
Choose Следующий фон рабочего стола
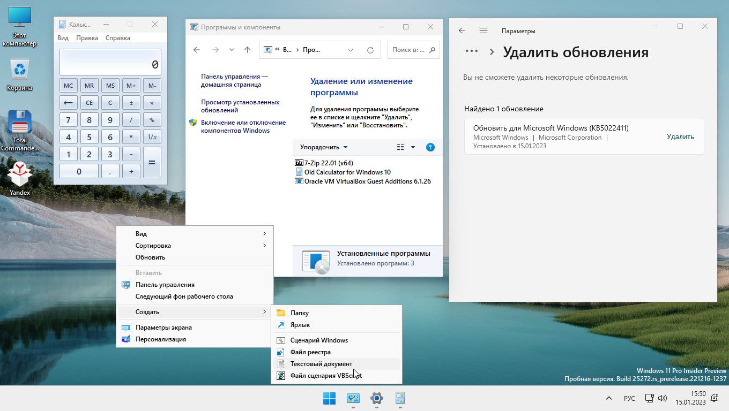pyautogui.click(x=195, y=296)
